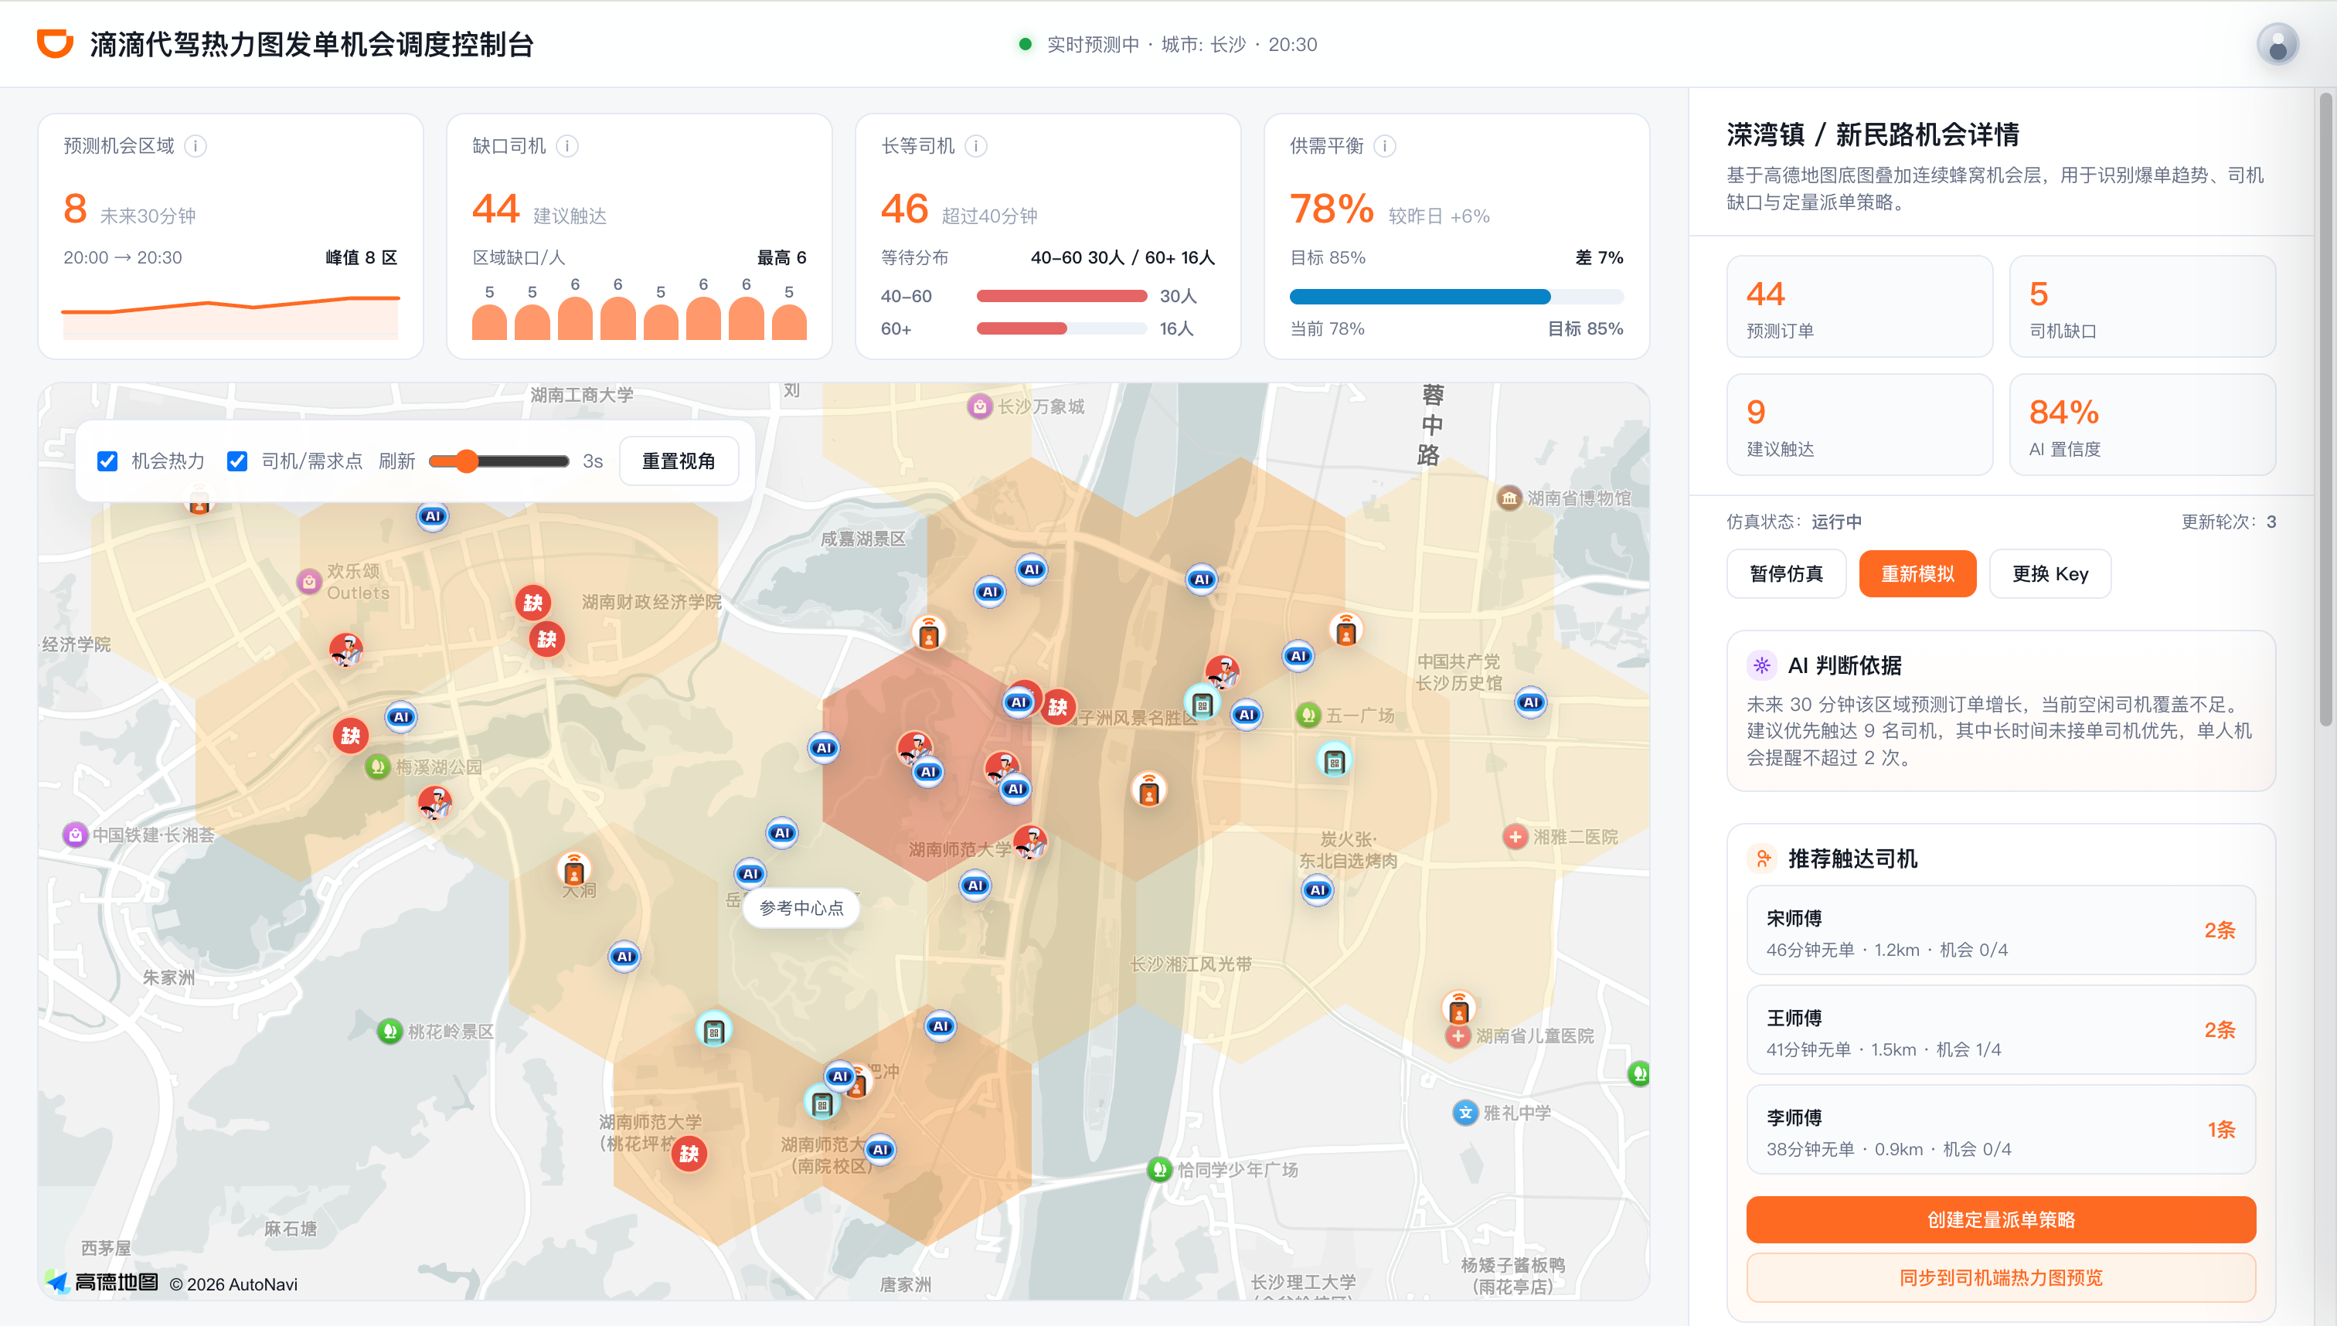Click the 建议触达 9 stat card

pyautogui.click(x=1859, y=424)
